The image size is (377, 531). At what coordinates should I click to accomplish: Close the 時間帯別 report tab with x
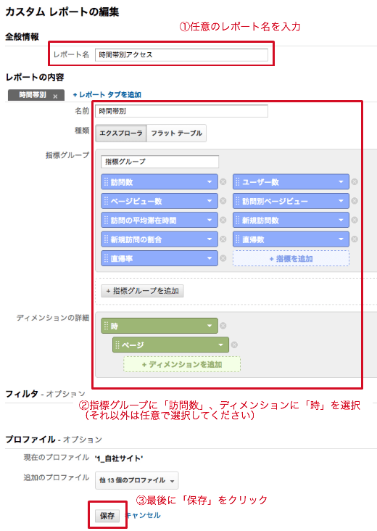(55, 96)
